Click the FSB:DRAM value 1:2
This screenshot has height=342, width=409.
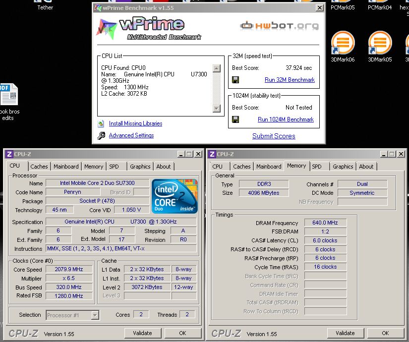tap(325, 231)
